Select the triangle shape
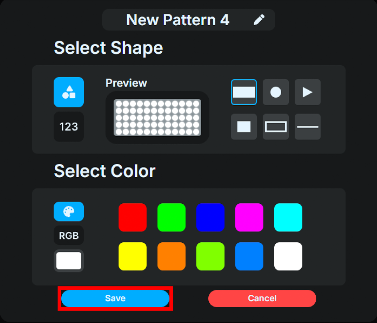This screenshot has height=323, width=377. click(x=307, y=92)
